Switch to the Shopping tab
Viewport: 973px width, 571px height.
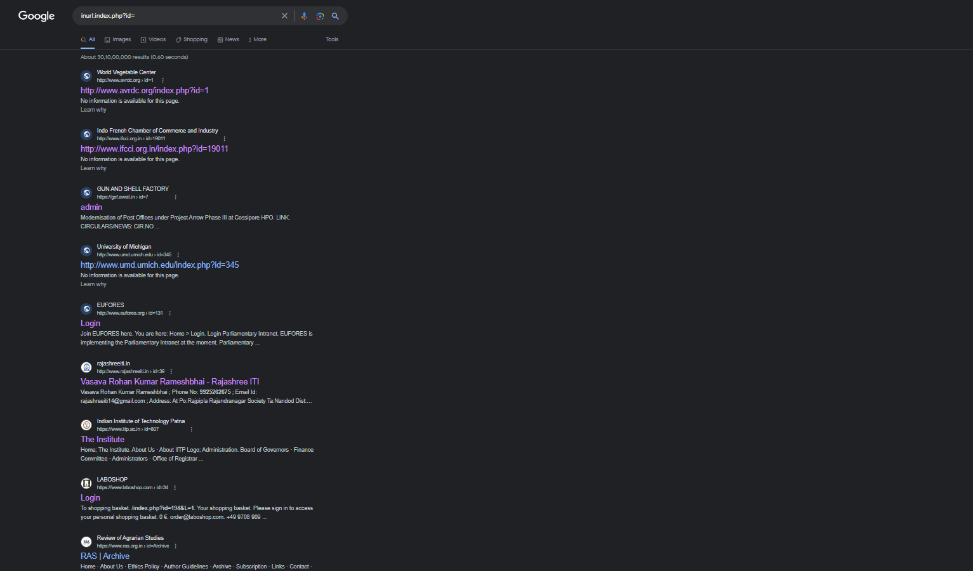coord(192,39)
